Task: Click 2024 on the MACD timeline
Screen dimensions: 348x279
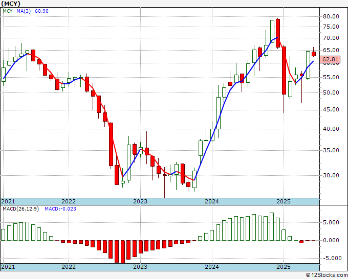Action: (212, 267)
